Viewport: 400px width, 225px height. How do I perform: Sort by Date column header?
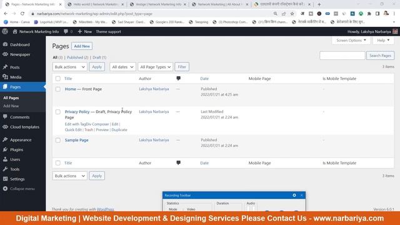click(204, 79)
